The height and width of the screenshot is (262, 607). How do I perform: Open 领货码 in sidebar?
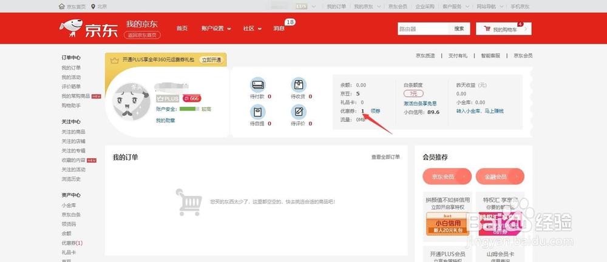69,224
